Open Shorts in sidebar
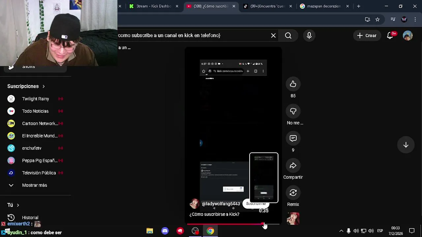Screen dimensions: 422x237 (x=36, y=67)
